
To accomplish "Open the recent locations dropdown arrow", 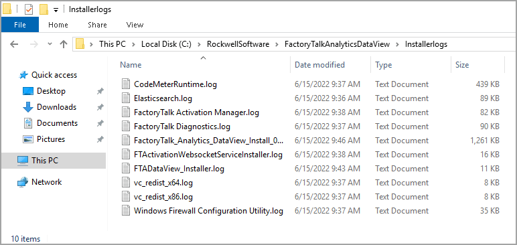I will click(50, 44).
